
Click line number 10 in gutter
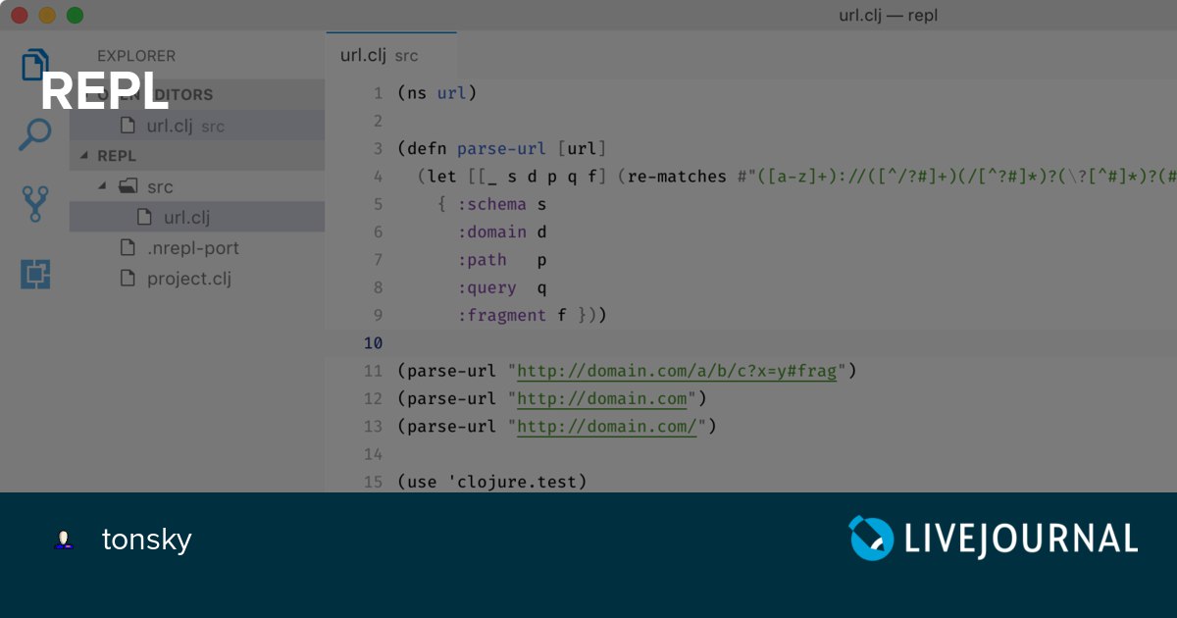(373, 343)
